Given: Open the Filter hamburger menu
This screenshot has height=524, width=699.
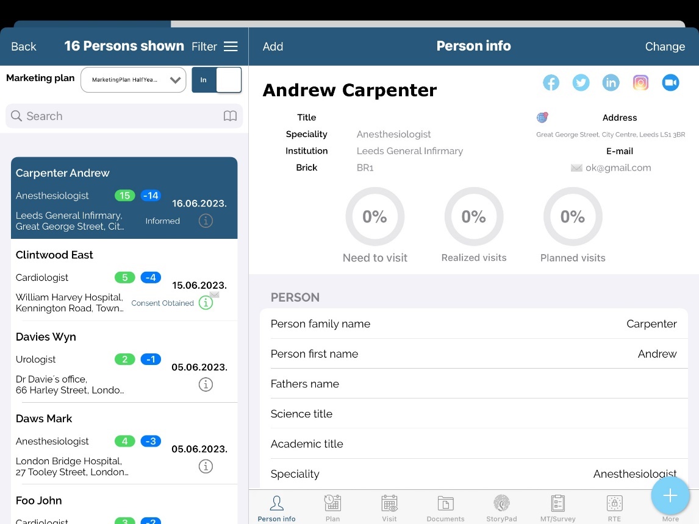Looking at the screenshot, I should click(x=230, y=46).
